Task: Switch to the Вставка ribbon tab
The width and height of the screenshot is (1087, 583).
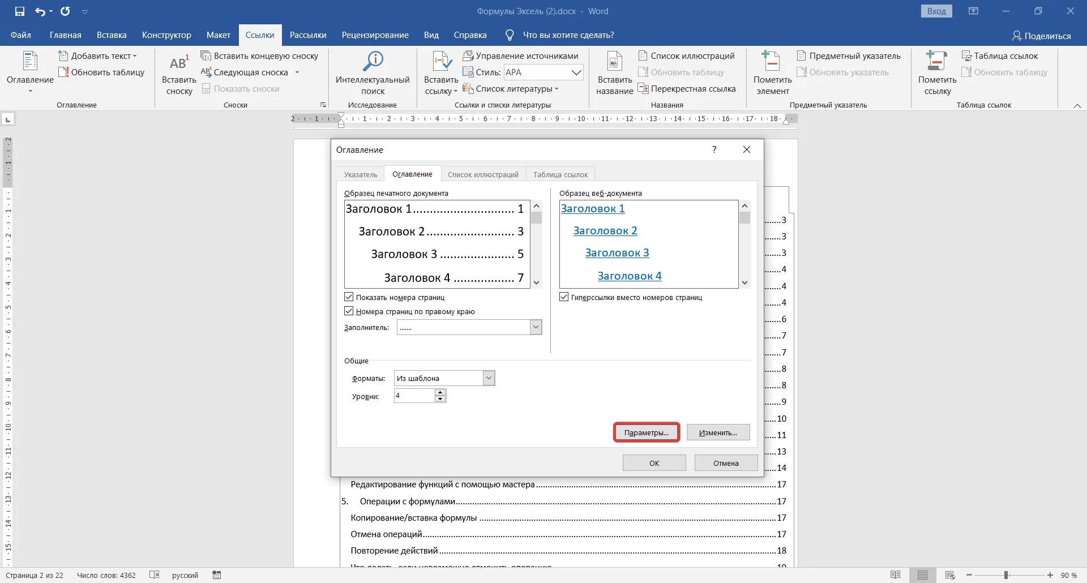Action: click(x=112, y=35)
